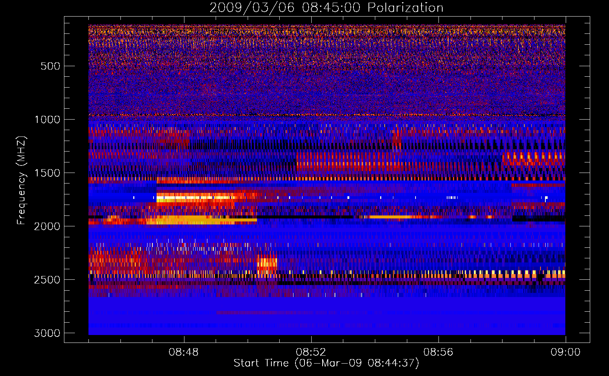This screenshot has width=609, height=376.
Task: Click the 'Frequency (MHZ)' y-axis title
Action: coord(21,180)
